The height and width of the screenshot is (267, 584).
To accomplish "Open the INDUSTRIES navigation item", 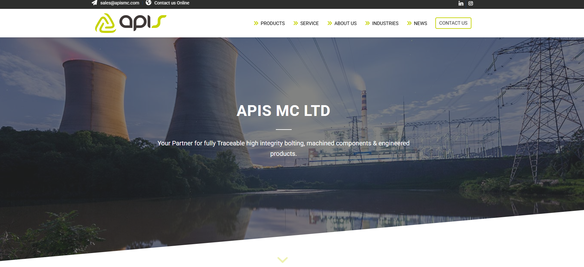I will tap(385, 23).
